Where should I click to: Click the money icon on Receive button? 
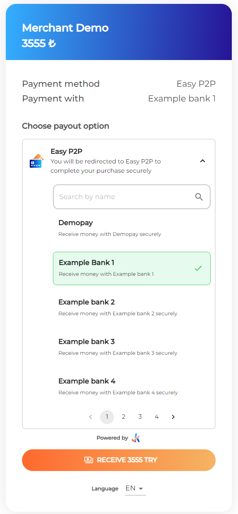pos(89,460)
